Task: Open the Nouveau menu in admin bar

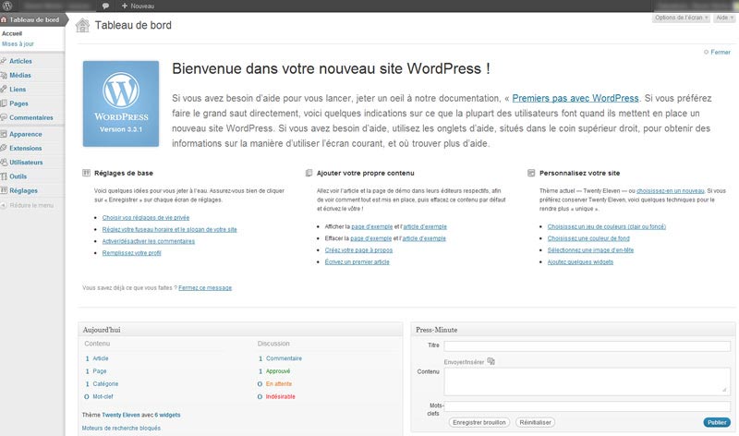Action: tap(138, 6)
